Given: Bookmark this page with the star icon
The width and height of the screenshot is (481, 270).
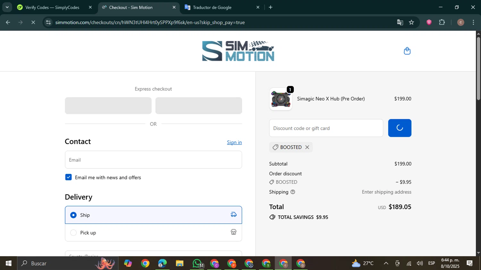Looking at the screenshot, I should coord(411,22).
